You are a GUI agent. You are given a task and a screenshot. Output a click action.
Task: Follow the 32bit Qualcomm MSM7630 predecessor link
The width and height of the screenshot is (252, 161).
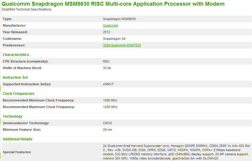122,45
